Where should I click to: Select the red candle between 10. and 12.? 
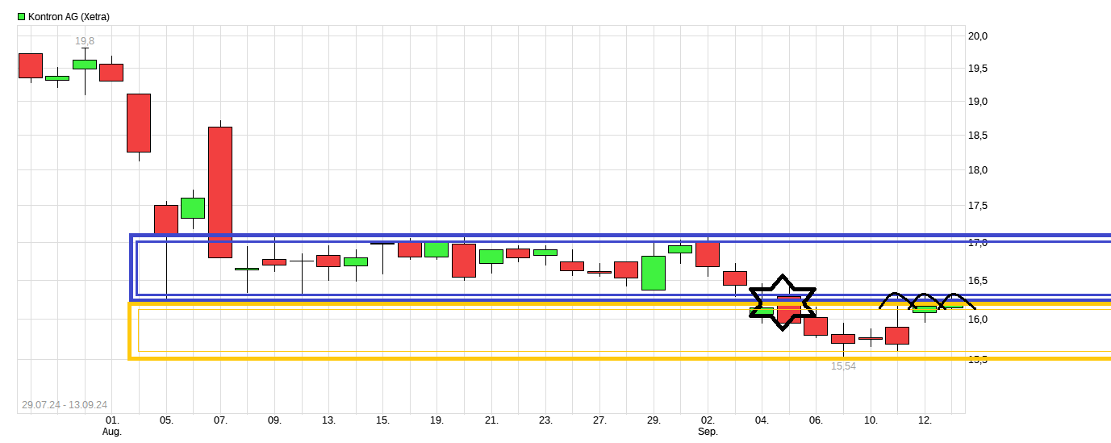897,336
